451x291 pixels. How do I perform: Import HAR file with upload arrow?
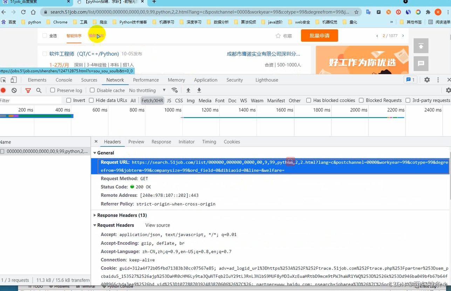[188, 90]
